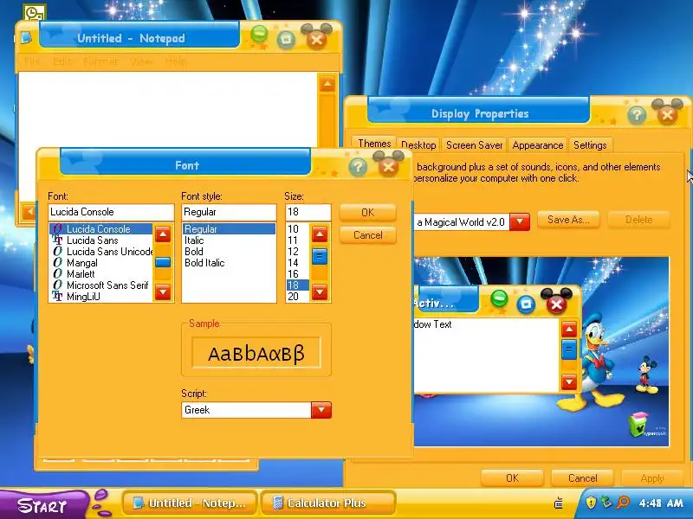The width and height of the screenshot is (693, 519).
Task: Open the Script dropdown showing Greek
Action: coord(321,410)
